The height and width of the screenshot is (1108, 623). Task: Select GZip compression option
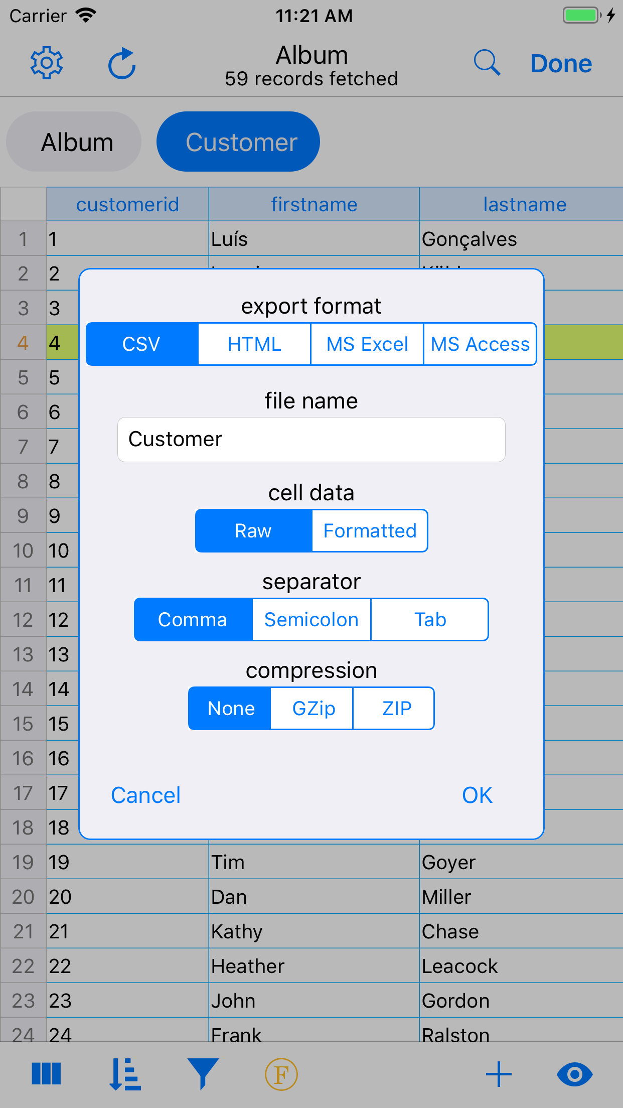click(311, 708)
